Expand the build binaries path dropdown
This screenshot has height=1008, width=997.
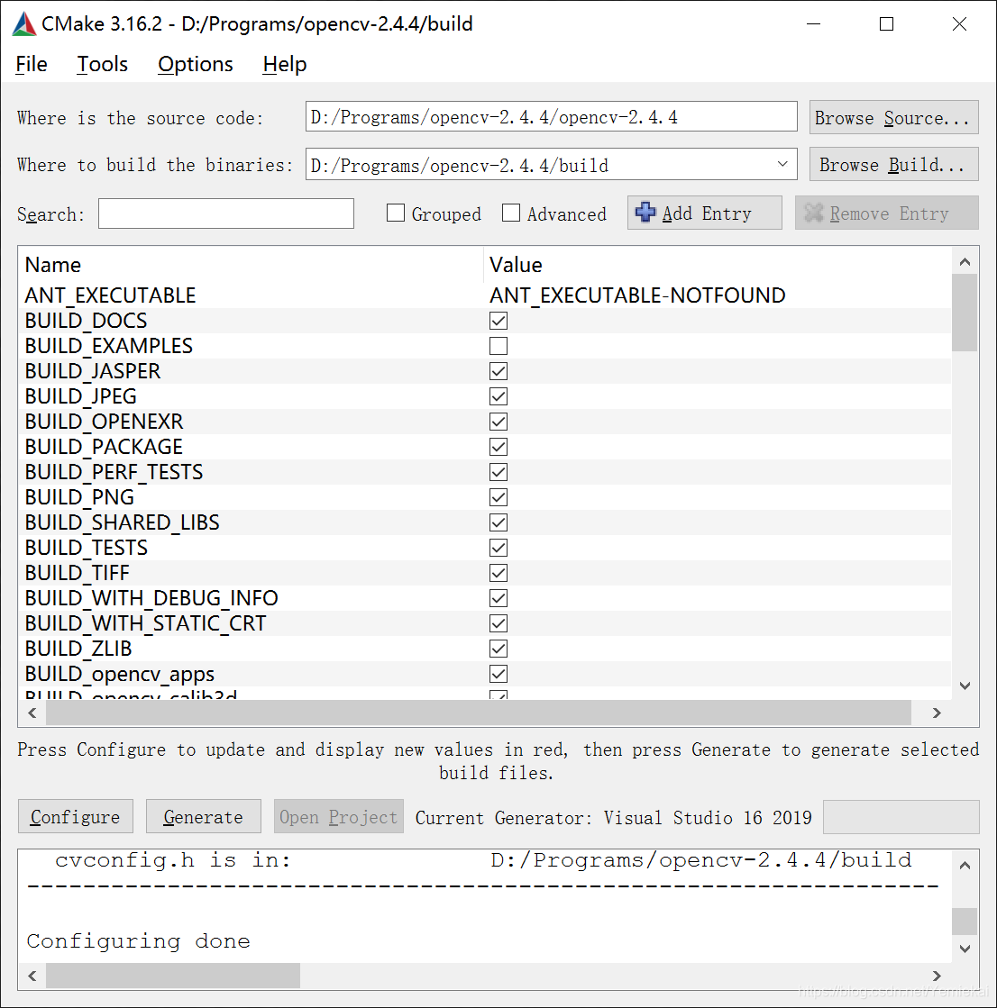(782, 164)
